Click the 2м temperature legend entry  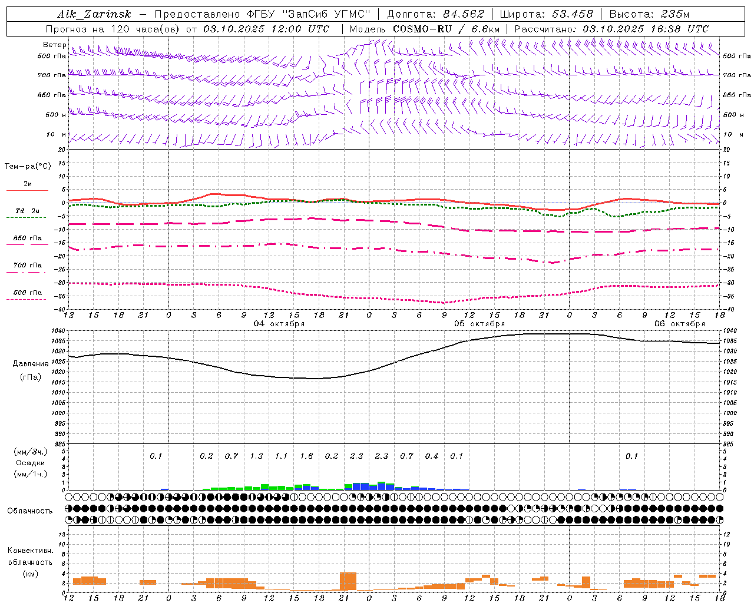[28, 184]
